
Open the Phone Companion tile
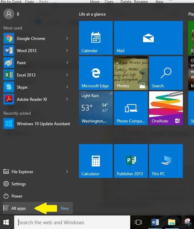click(x=131, y=108)
